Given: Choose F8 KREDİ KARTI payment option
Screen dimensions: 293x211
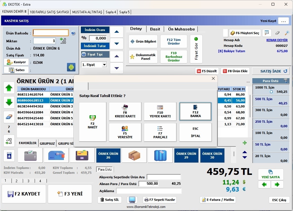Looking at the screenshot, I should point(125,111).
